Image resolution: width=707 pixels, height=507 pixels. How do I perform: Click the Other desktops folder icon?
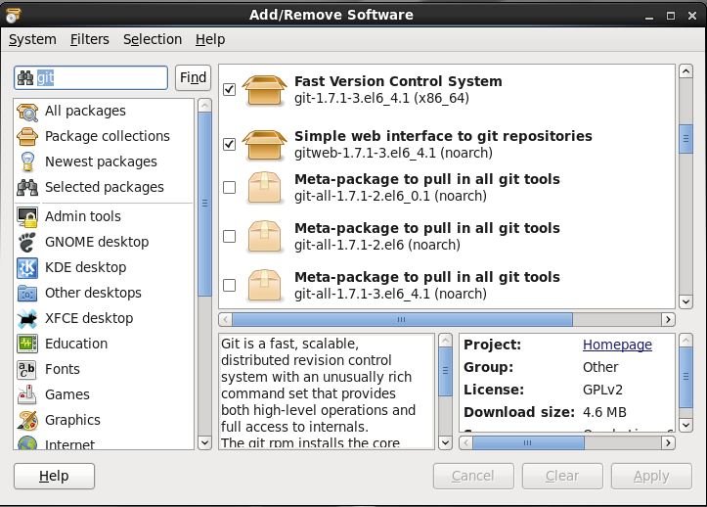(27, 294)
